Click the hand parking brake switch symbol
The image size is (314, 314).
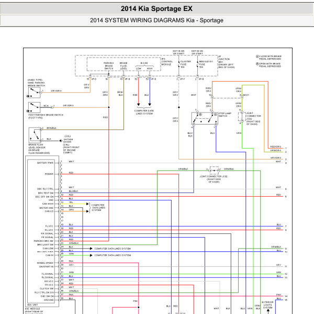click(x=35, y=93)
